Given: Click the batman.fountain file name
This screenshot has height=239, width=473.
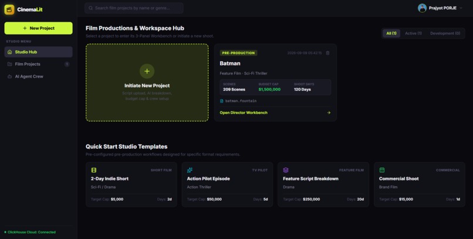Looking at the screenshot, I should click(241, 101).
